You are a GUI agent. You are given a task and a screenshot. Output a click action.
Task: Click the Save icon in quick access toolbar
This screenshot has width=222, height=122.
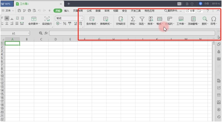point(19,11)
